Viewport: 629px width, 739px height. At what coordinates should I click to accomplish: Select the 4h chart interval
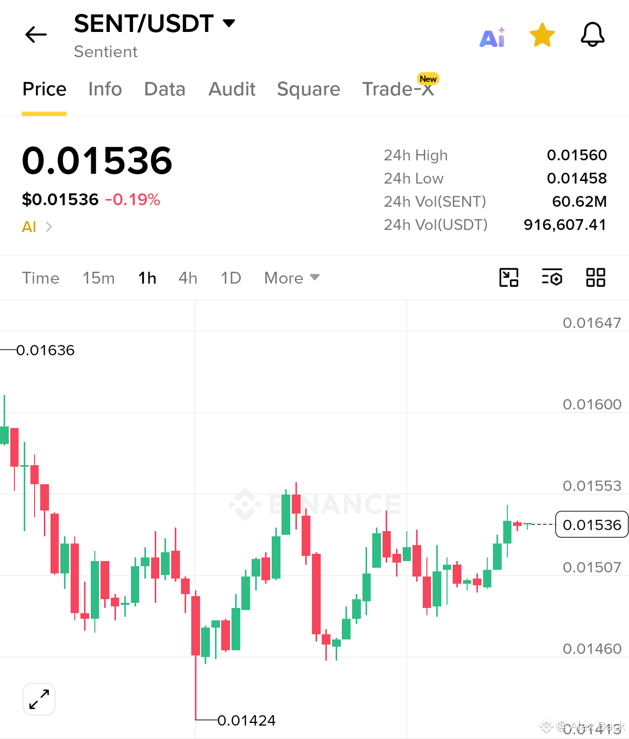pos(188,278)
